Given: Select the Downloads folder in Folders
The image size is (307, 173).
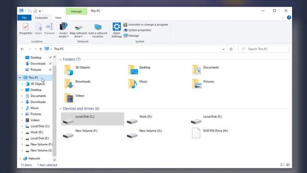Looking at the screenshot, I should [77, 84].
